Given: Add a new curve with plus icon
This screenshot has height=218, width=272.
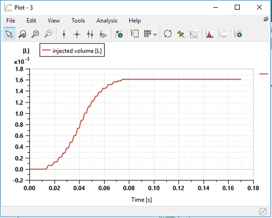Looking at the screenshot, I should tap(238, 34).
